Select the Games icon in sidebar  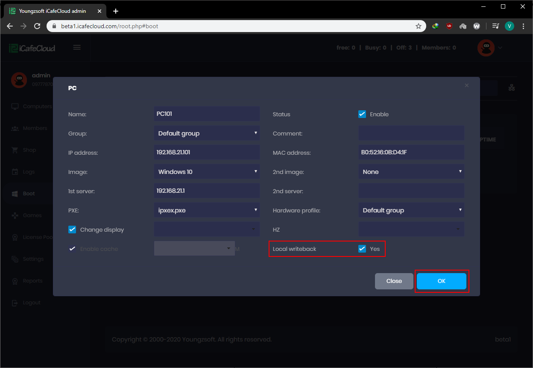pyautogui.click(x=15, y=215)
